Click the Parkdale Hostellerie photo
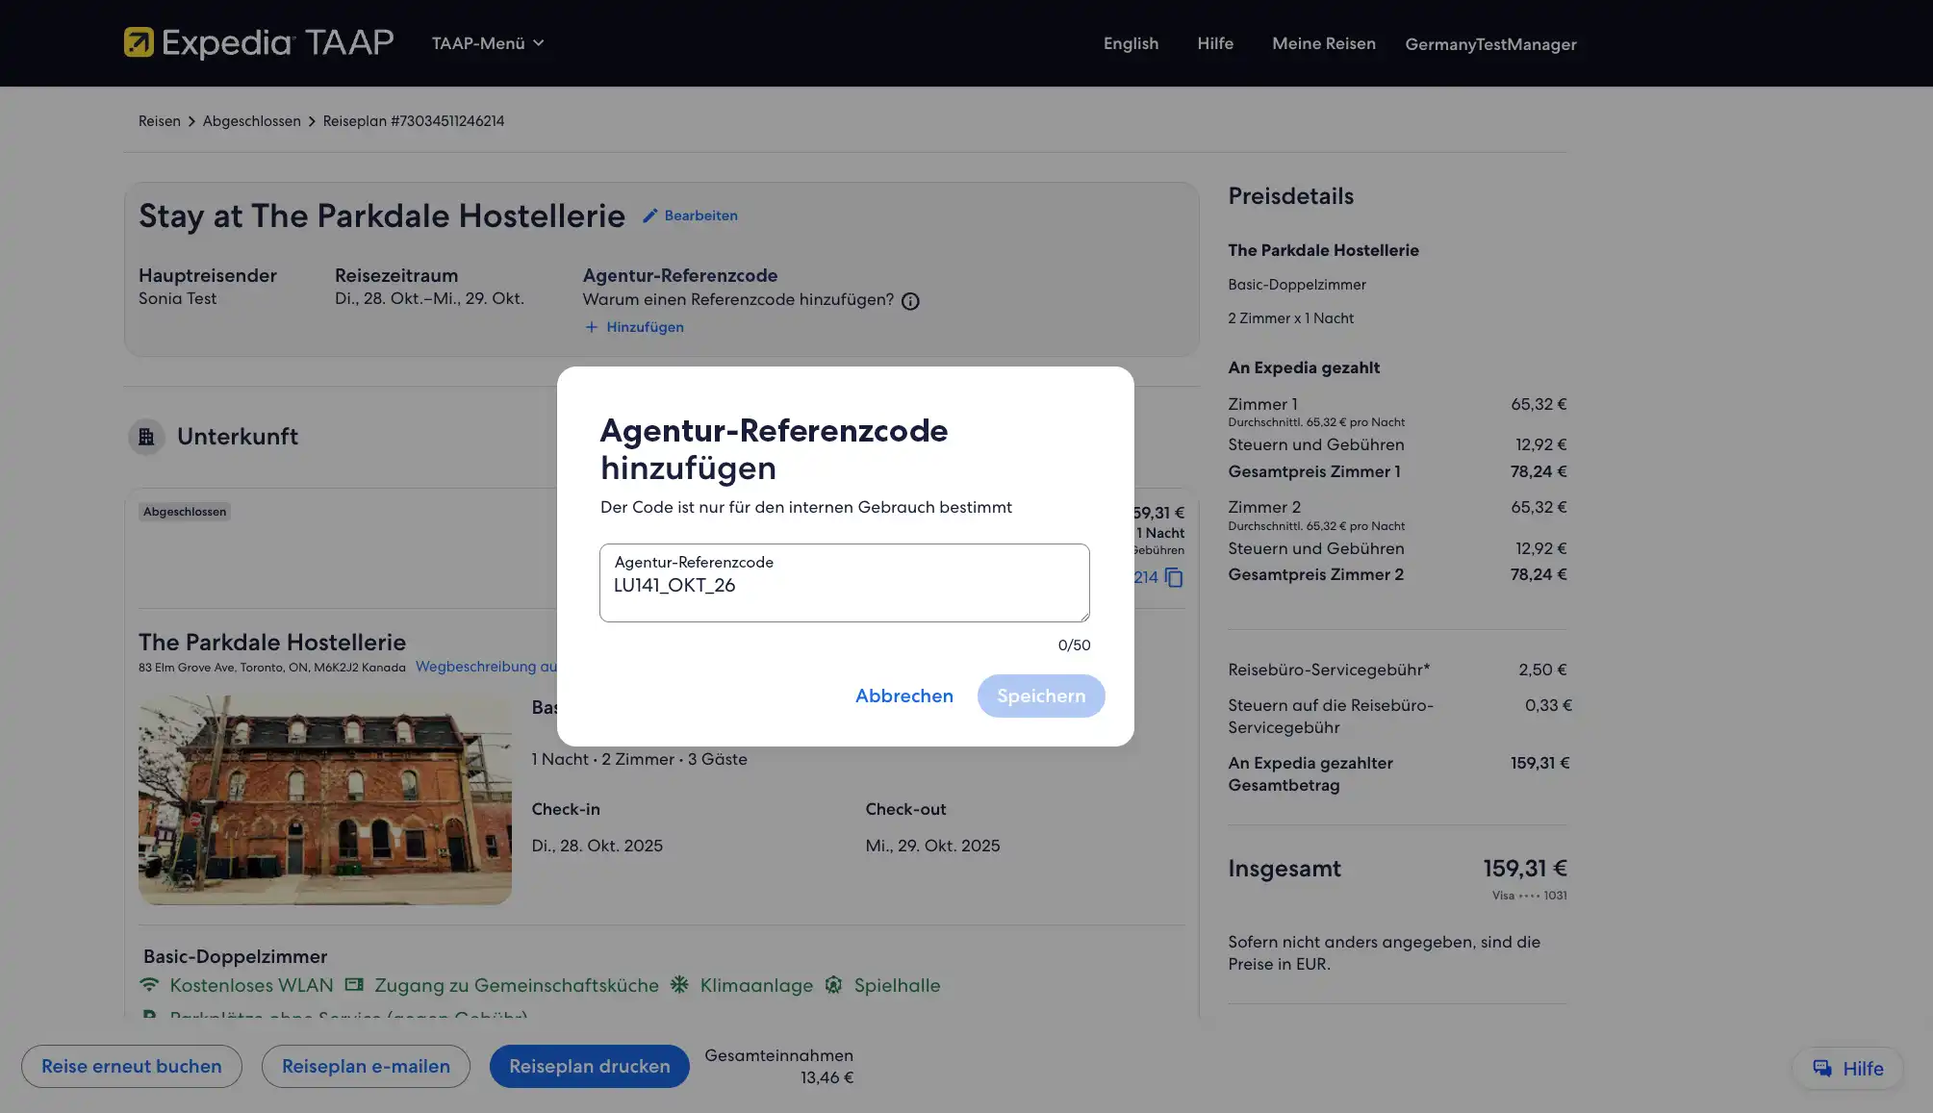The height and width of the screenshot is (1113, 1933). coord(325,799)
